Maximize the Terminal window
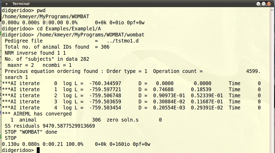 (264, 4)
